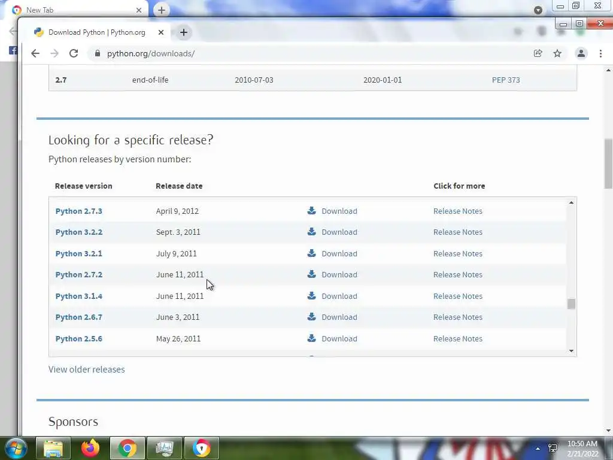Click page scrollbar up arrow
The width and height of the screenshot is (613, 460).
(x=608, y=71)
